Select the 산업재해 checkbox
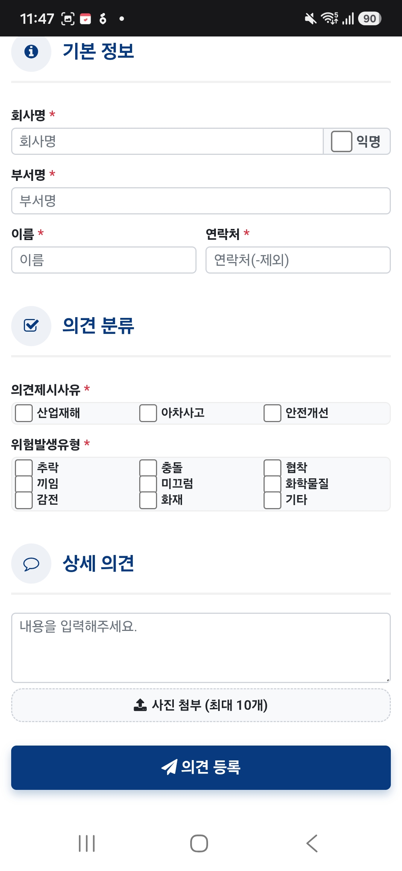This screenshot has width=402, height=871. pos(24,413)
